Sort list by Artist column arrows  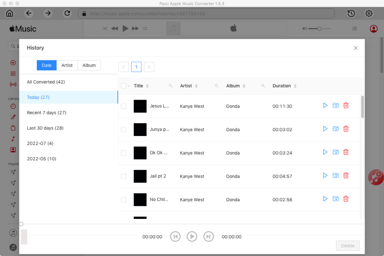click(x=196, y=86)
